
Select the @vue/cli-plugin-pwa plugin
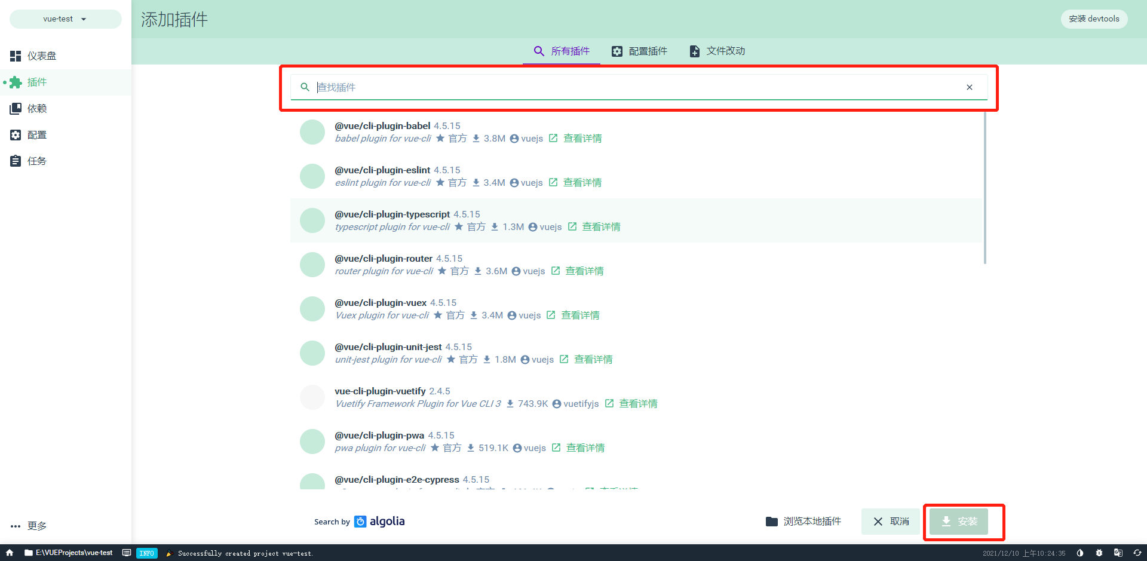pos(636,442)
